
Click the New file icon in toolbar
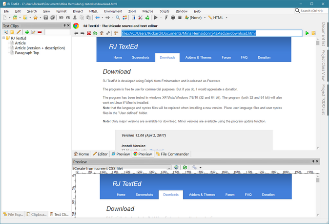pyautogui.click(x=5, y=18)
